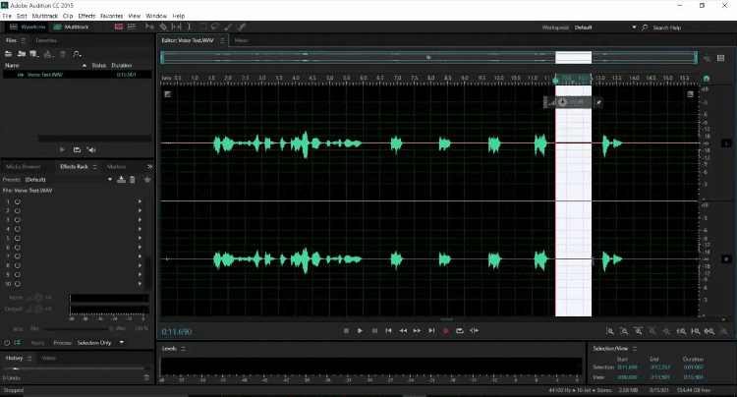
Task: Open the Presets (Default) dropdown
Action: pyautogui.click(x=69, y=180)
